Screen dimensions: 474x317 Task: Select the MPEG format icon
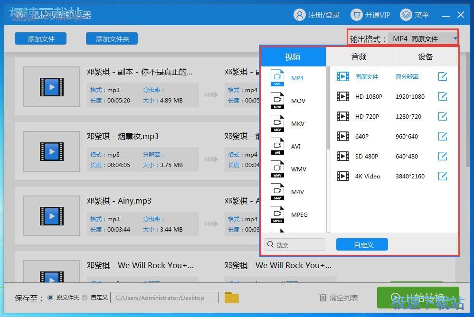click(x=278, y=214)
